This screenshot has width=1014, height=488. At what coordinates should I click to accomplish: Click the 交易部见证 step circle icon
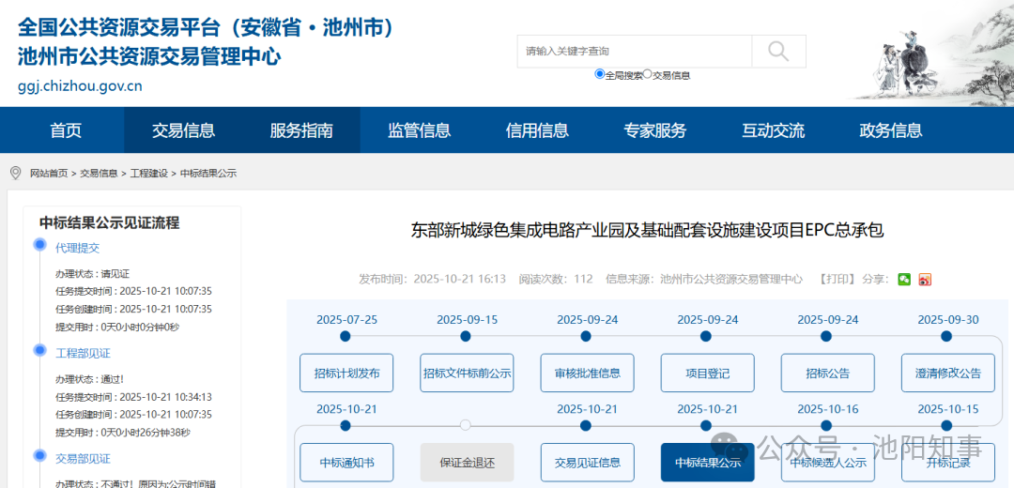(39, 455)
